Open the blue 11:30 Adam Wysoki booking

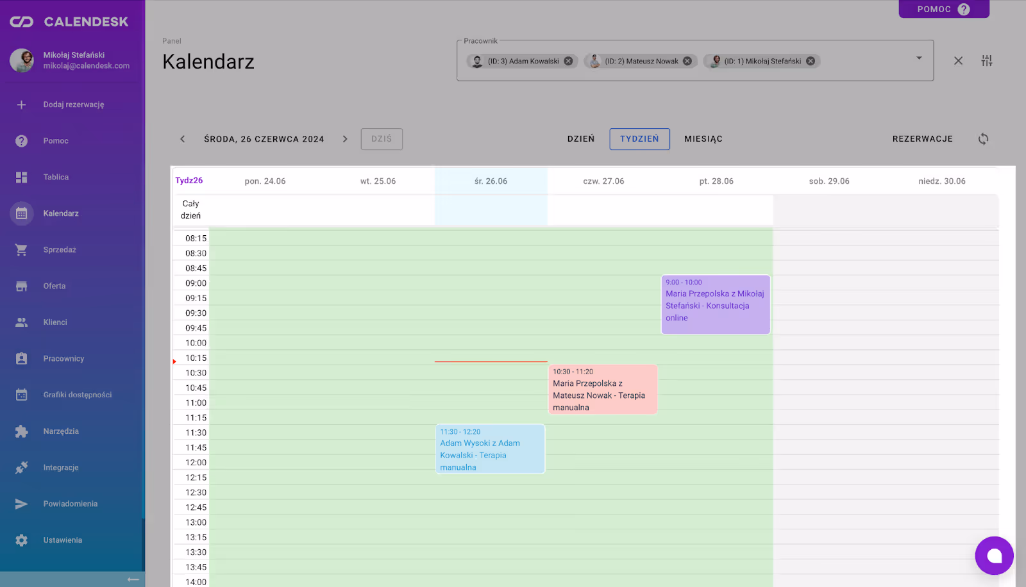pyautogui.click(x=490, y=449)
